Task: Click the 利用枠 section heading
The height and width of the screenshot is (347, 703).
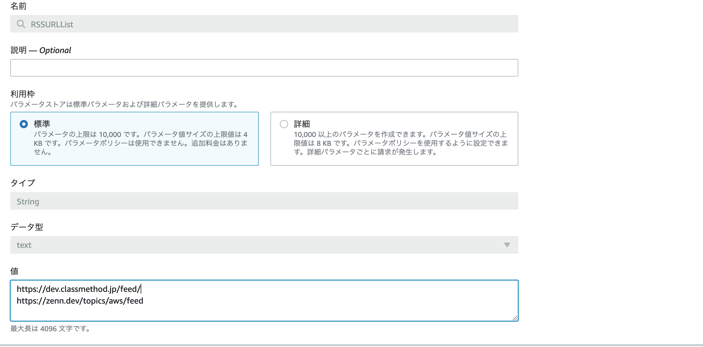Action: coord(23,94)
